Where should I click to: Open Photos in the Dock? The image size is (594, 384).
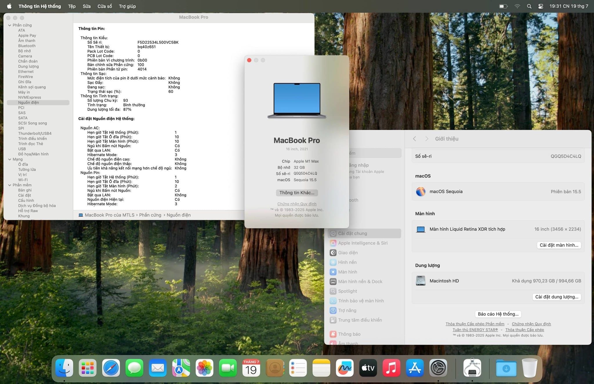click(204, 368)
